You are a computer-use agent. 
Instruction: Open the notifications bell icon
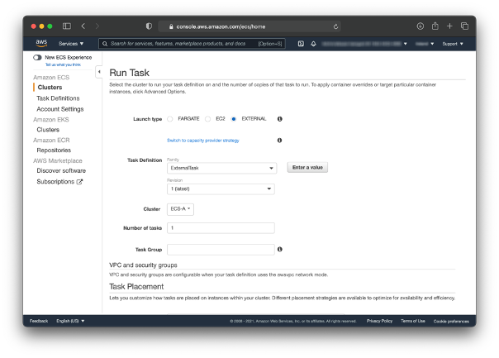coord(313,44)
